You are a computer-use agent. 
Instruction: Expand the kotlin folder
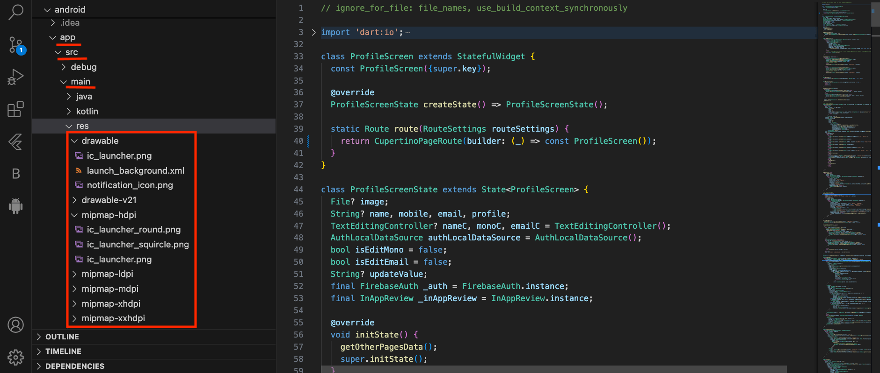(87, 112)
